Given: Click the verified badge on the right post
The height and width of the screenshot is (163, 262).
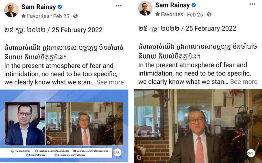Looking at the screenshot, I should coord(194,5).
